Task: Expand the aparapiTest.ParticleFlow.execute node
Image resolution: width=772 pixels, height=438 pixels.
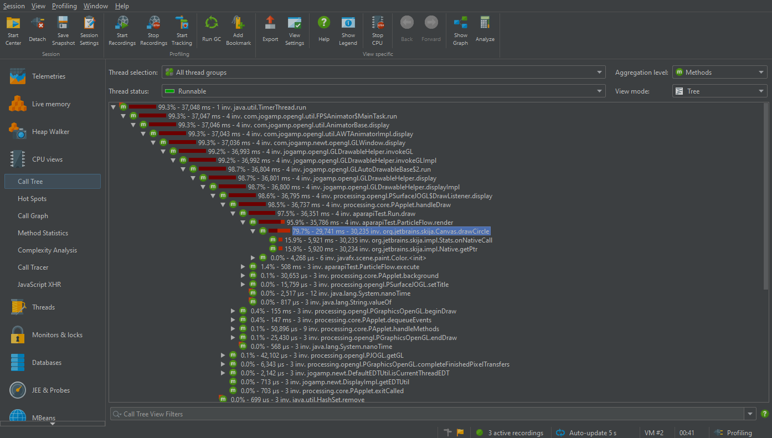Action: pos(243,266)
